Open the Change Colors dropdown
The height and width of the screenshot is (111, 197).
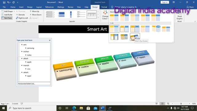click(x=105, y=15)
